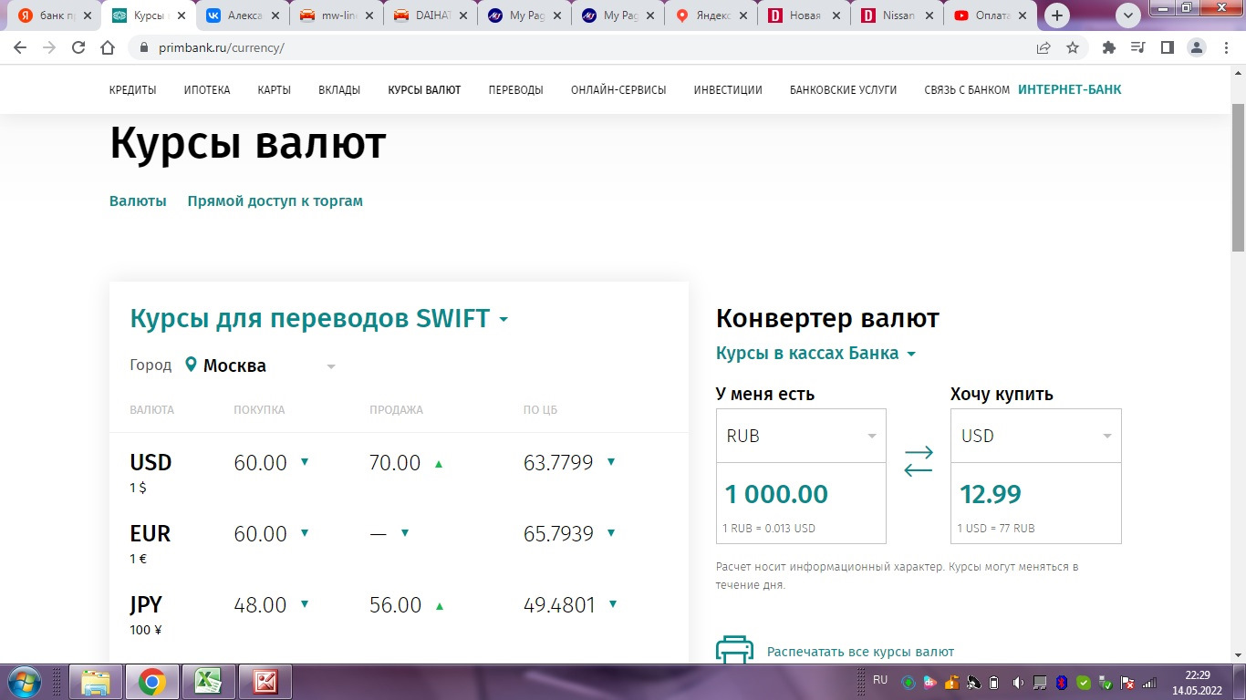This screenshot has height=700, width=1246.
Task: Click the USD purchase trend arrow
Action: coord(305,461)
